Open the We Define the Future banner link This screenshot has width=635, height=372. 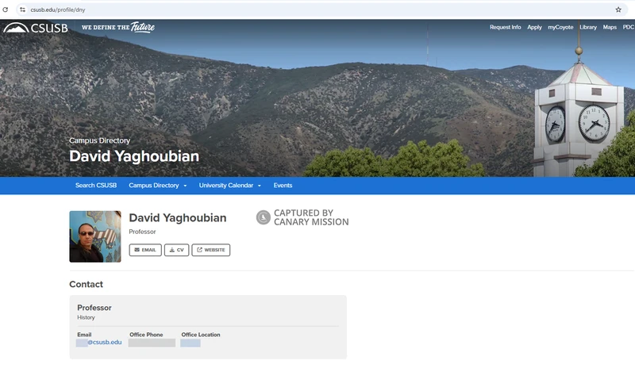pos(118,27)
